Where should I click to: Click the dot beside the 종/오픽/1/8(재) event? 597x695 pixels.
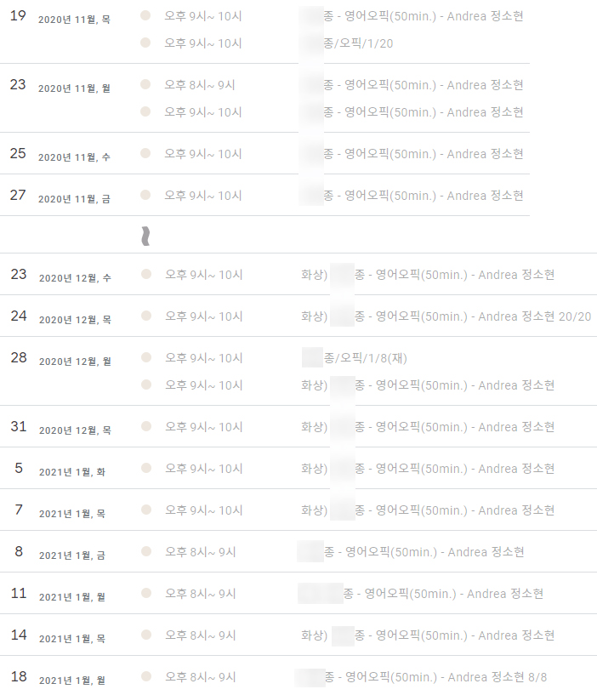(145, 358)
